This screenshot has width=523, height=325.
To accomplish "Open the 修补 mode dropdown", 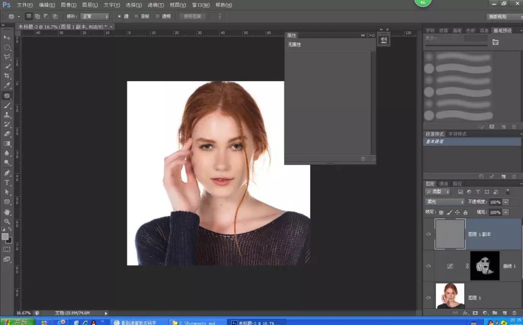I will click(94, 16).
